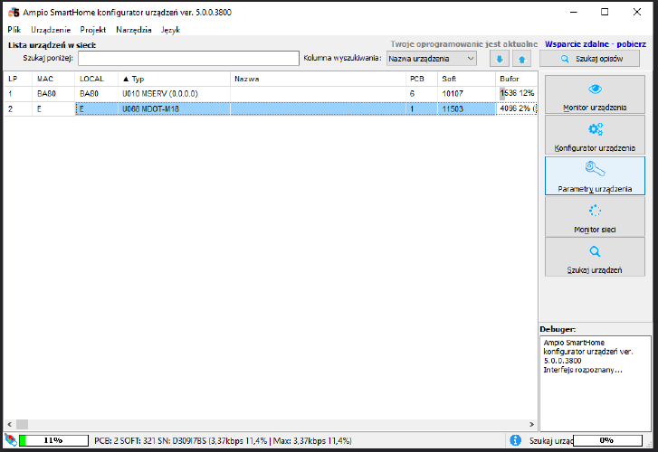The width and height of the screenshot is (658, 452).
Task: Click the blue down arrow search button
Action: 500,59
